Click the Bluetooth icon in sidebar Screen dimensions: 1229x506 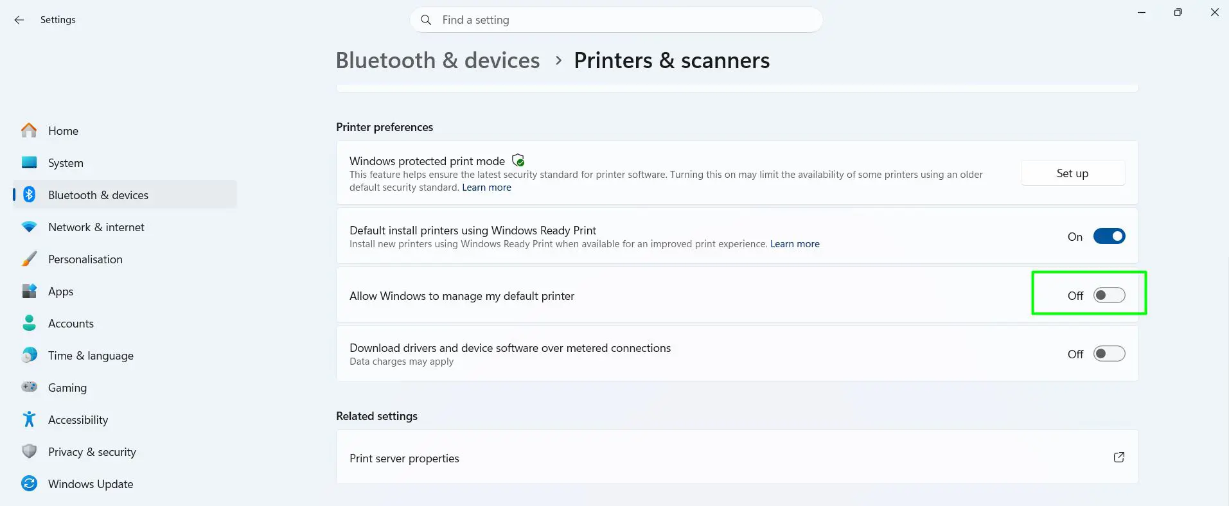[x=29, y=195]
